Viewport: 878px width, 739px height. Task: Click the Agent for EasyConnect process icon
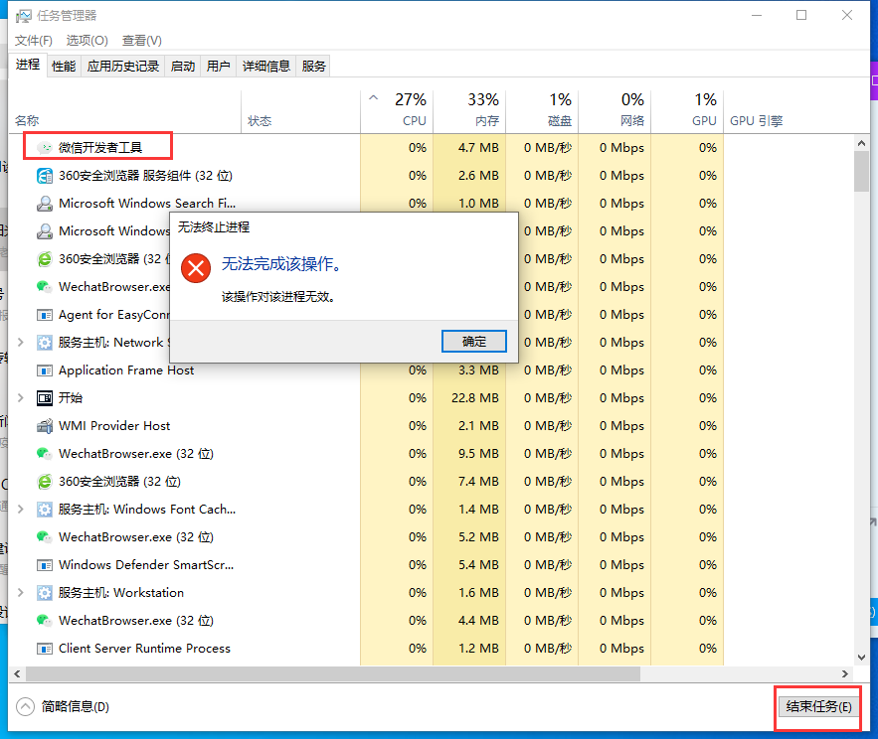(x=44, y=315)
